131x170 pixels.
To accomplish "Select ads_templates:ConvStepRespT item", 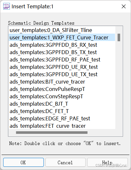I will pyautogui.click(x=62, y=96).
